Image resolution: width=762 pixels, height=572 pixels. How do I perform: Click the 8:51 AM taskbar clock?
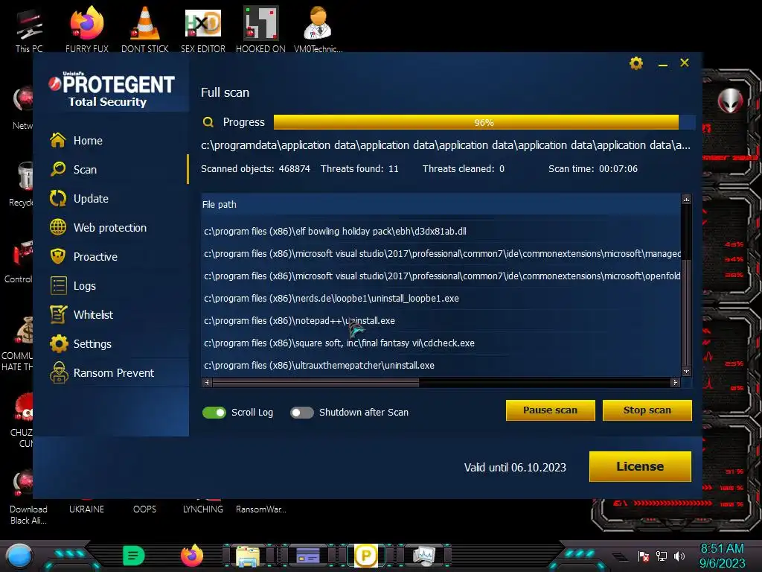[722, 549]
